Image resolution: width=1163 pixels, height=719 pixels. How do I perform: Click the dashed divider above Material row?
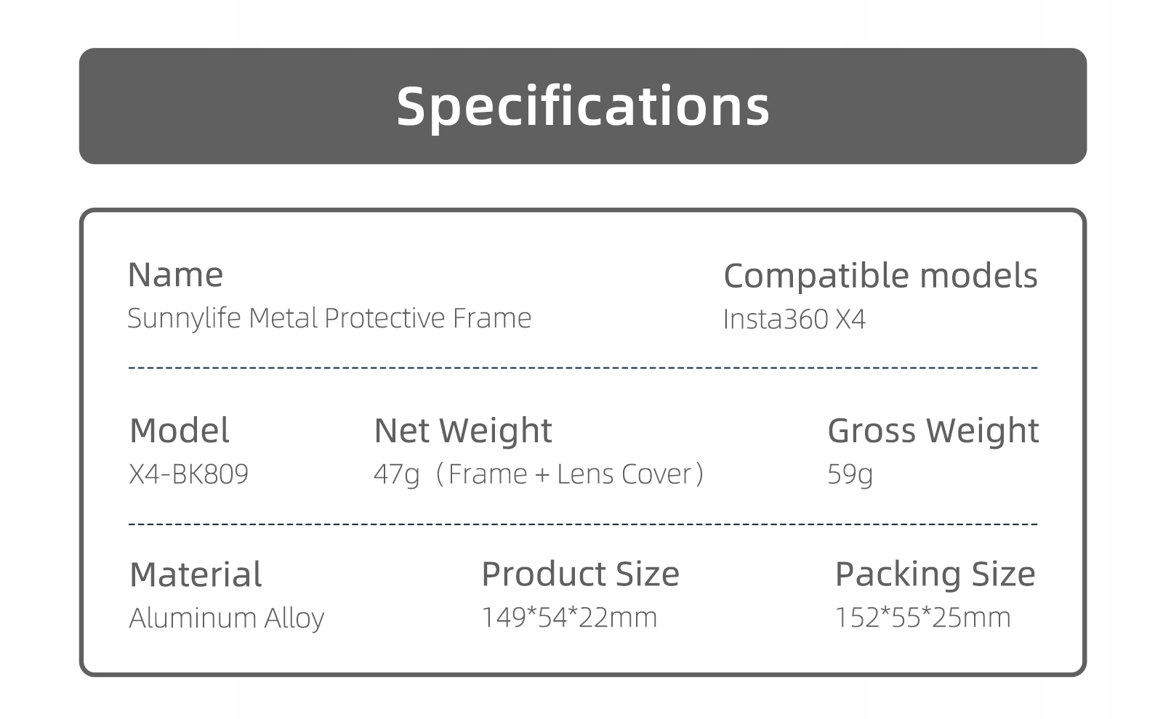[x=582, y=524]
